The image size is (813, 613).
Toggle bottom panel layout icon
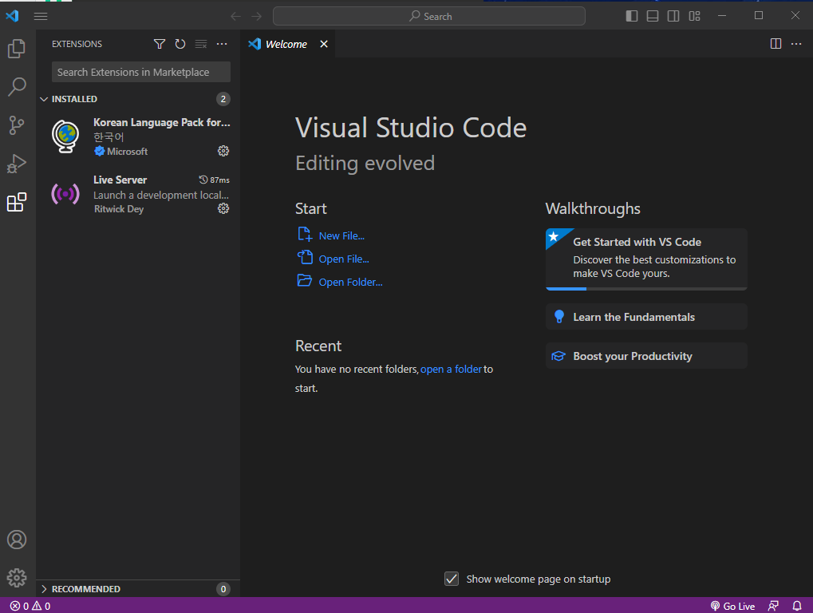point(653,16)
